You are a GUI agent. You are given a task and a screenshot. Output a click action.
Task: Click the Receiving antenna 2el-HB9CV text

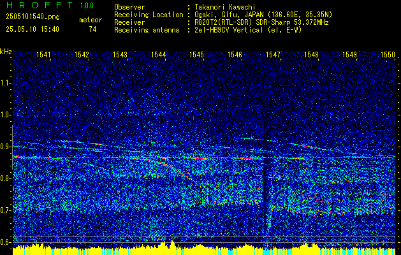click(x=248, y=30)
